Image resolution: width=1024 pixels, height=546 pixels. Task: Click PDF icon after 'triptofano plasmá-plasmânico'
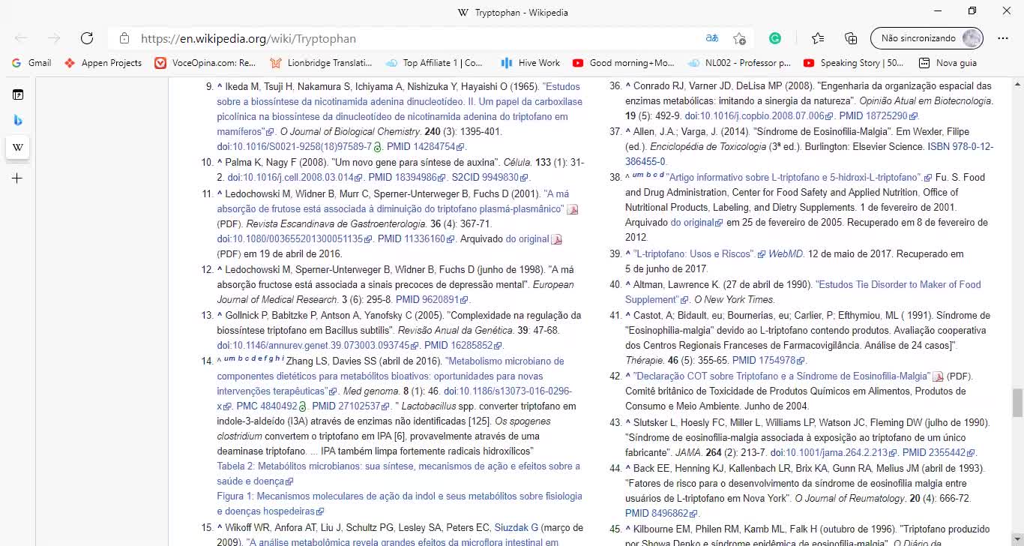pos(572,209)
